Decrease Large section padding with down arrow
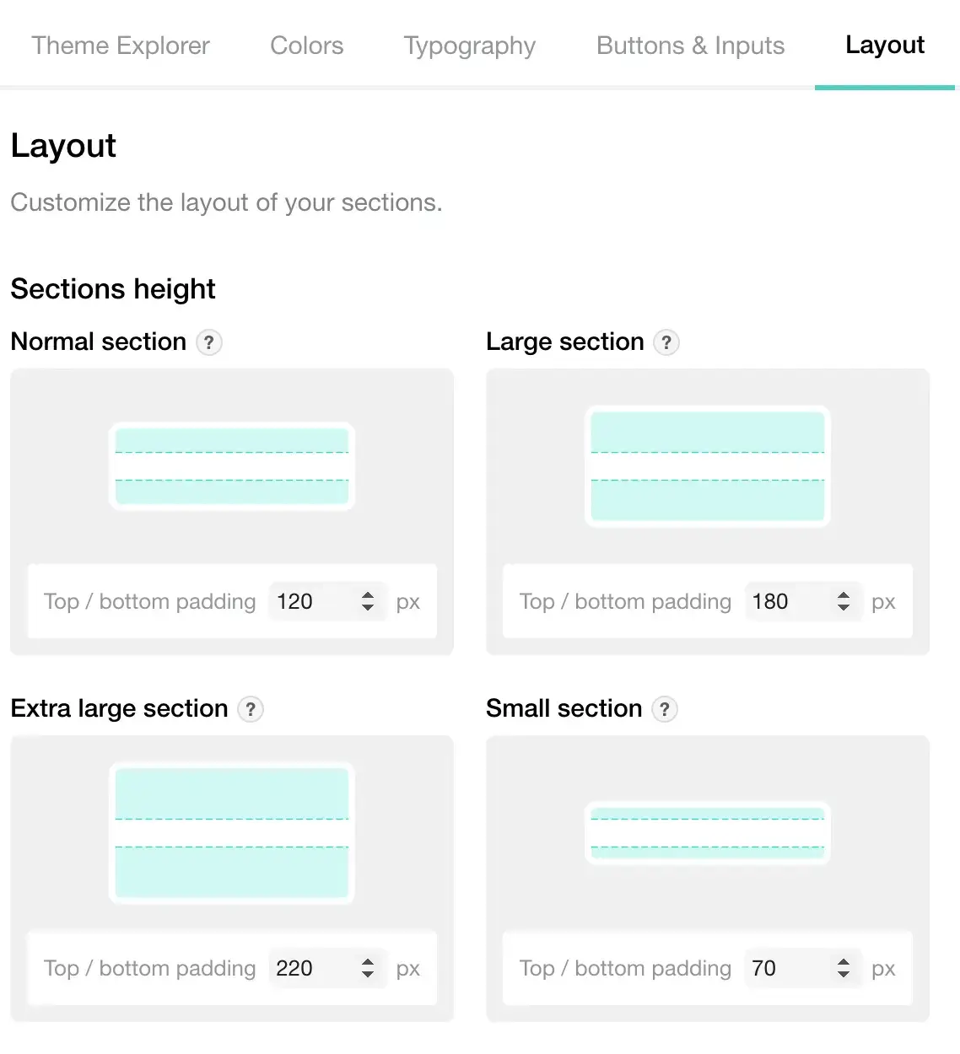Screen dimensions: 960x1054 [844, 607]
